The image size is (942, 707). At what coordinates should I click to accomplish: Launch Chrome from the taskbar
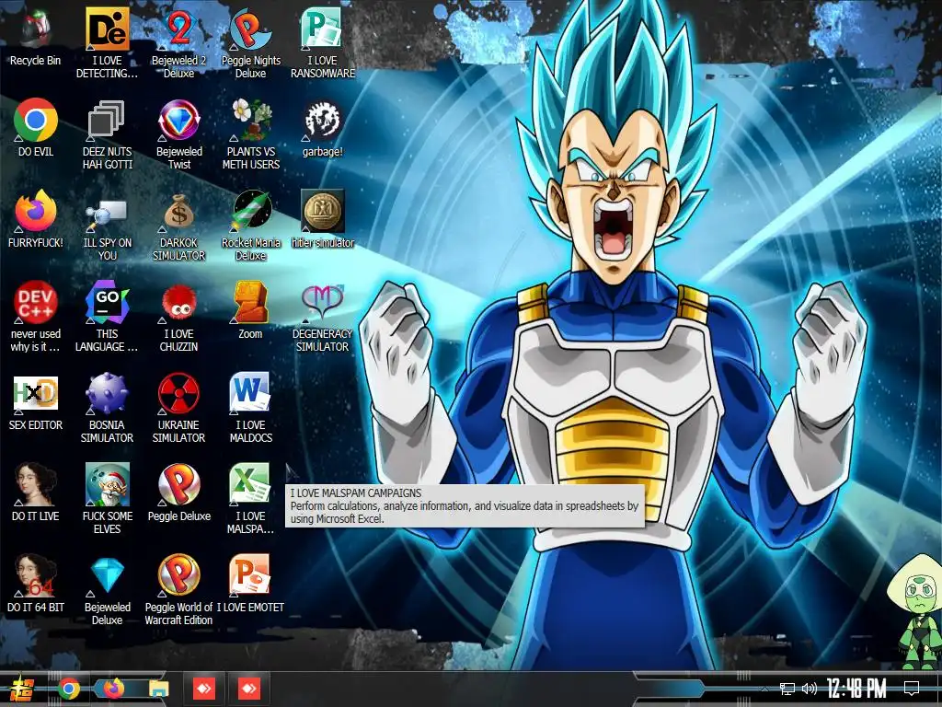[68, 689]
